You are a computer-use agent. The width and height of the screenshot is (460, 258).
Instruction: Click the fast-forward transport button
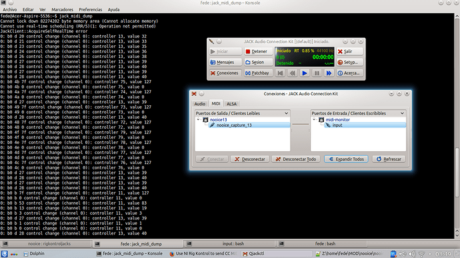[329, 73]
